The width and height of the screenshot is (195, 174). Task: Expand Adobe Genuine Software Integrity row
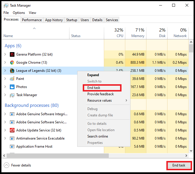point(5,114)
